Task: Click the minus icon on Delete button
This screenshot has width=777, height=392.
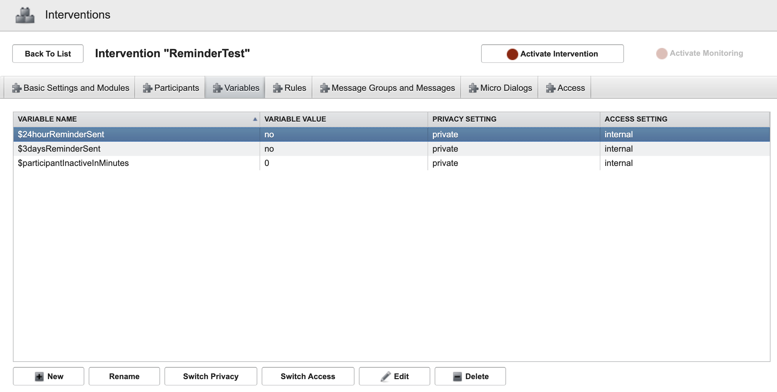Action: tap(457, 377)
